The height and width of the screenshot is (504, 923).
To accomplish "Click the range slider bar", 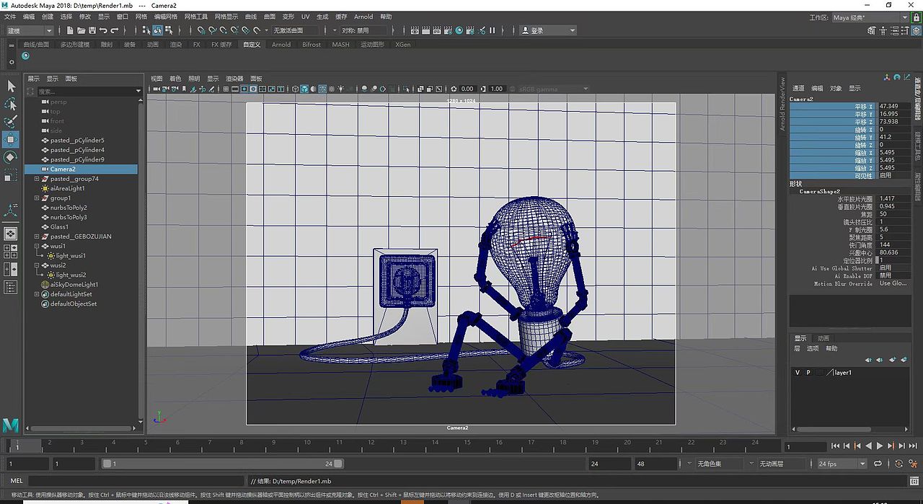I will tap(223, 464).
